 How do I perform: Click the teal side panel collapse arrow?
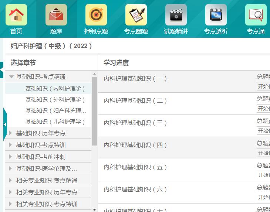coord(5,124)
